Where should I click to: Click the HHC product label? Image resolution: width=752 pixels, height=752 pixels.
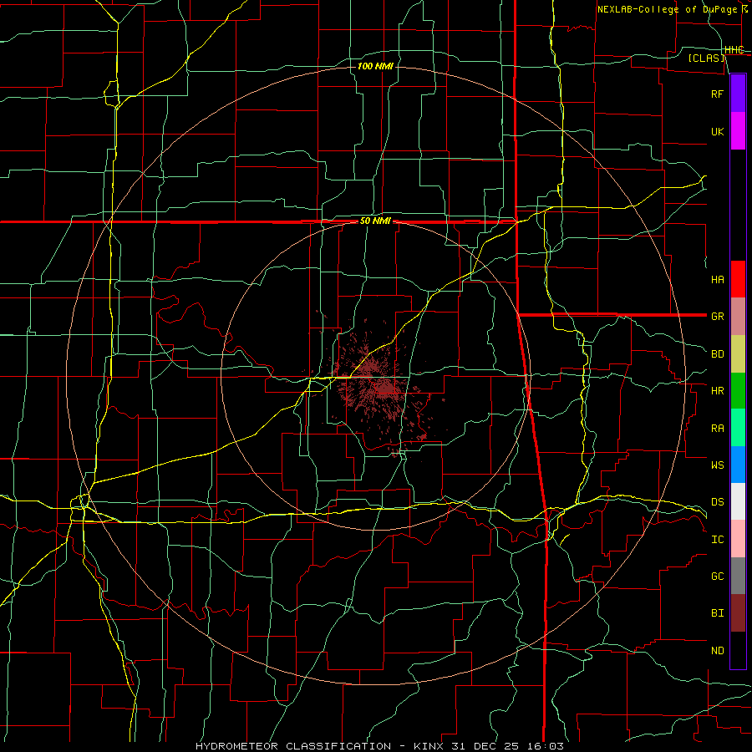734,50
